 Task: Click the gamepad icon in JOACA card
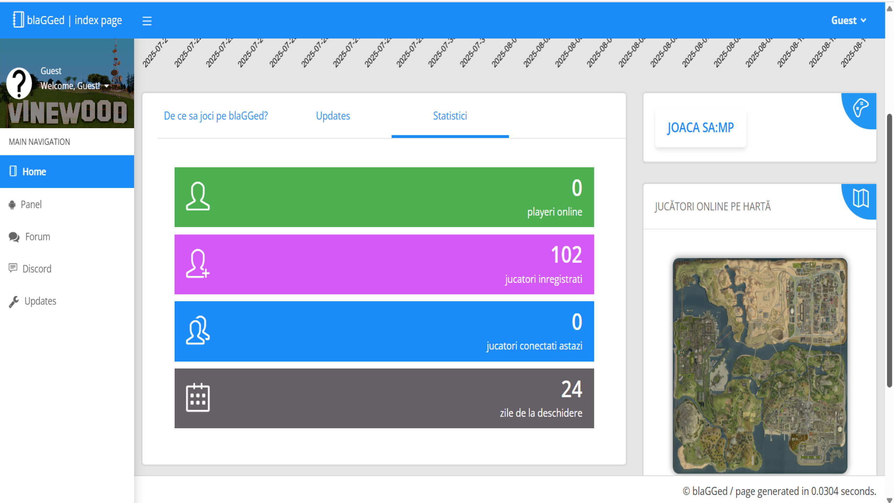click(x=860, y=108)
